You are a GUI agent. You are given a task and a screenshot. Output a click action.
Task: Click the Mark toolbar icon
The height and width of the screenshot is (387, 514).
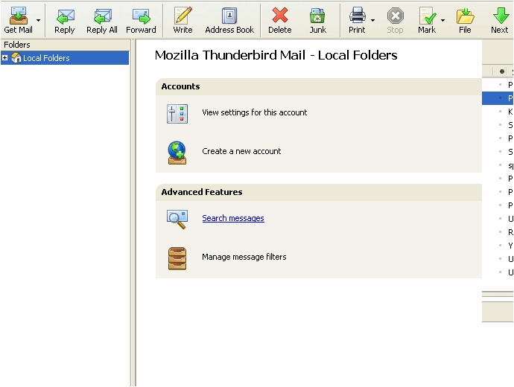click(427, 16)
